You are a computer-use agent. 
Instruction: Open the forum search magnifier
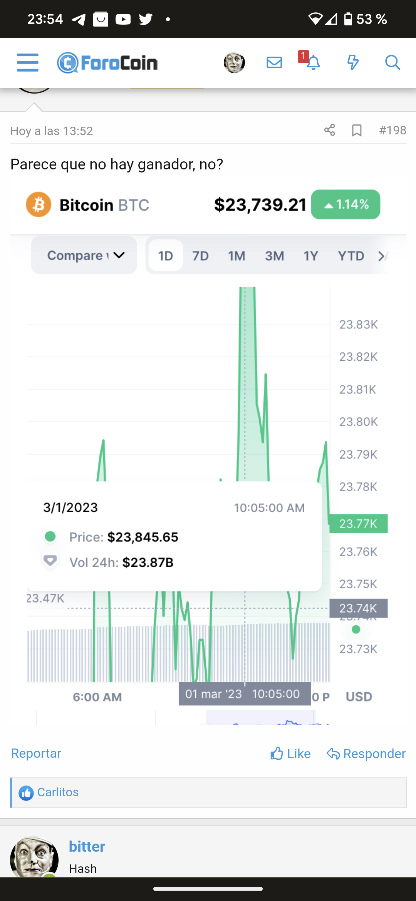point(393,62)
